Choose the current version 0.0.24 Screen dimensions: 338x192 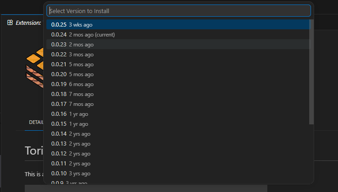coord(83,35)
